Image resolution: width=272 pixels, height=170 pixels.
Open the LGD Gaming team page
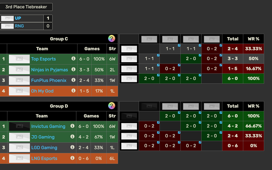coord(44,148)
